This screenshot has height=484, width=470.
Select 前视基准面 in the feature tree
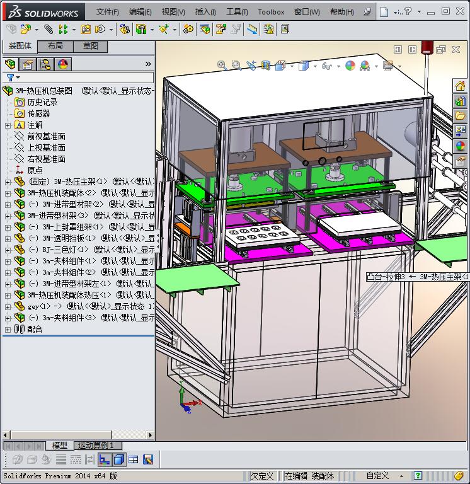point(46,136)
